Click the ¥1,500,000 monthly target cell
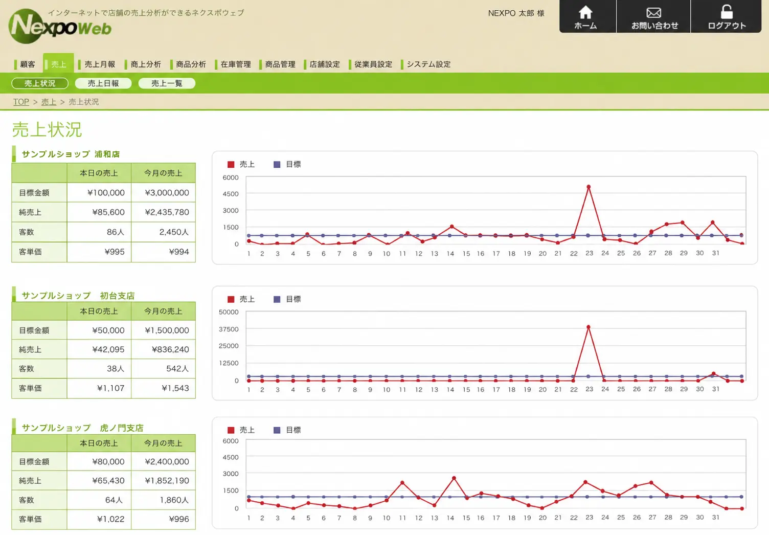This screenshot has height=535, width=769. (163, 330)
